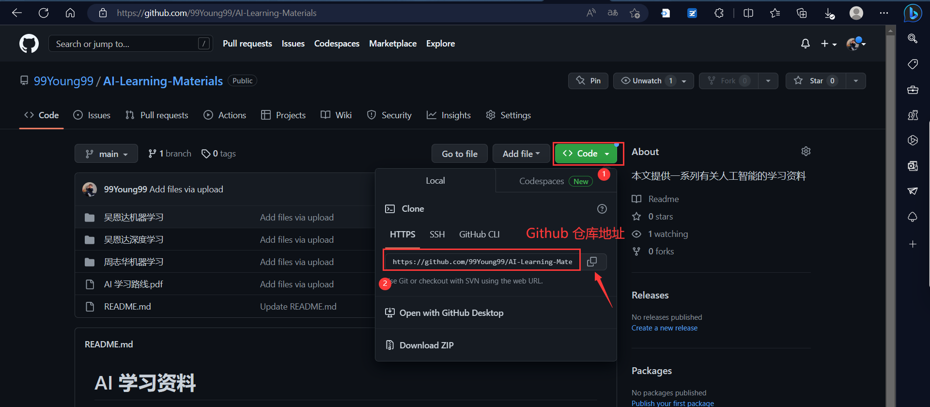Viewport: 930px width, 407px height.
Task: Open the Wiki tab
Action: pyautogui.click(x=336, y=115)
